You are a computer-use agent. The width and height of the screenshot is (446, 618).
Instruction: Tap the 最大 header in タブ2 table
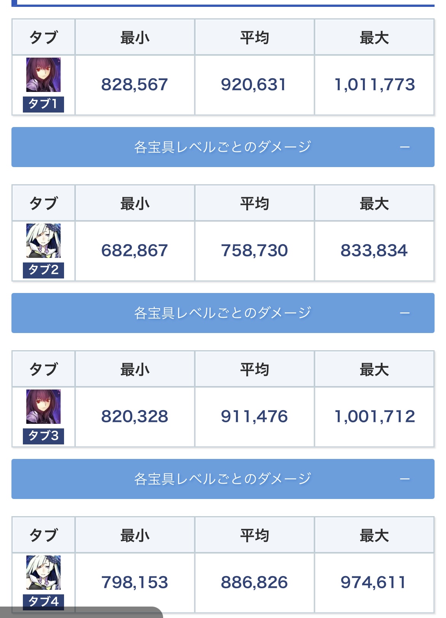tap(374, 204)
